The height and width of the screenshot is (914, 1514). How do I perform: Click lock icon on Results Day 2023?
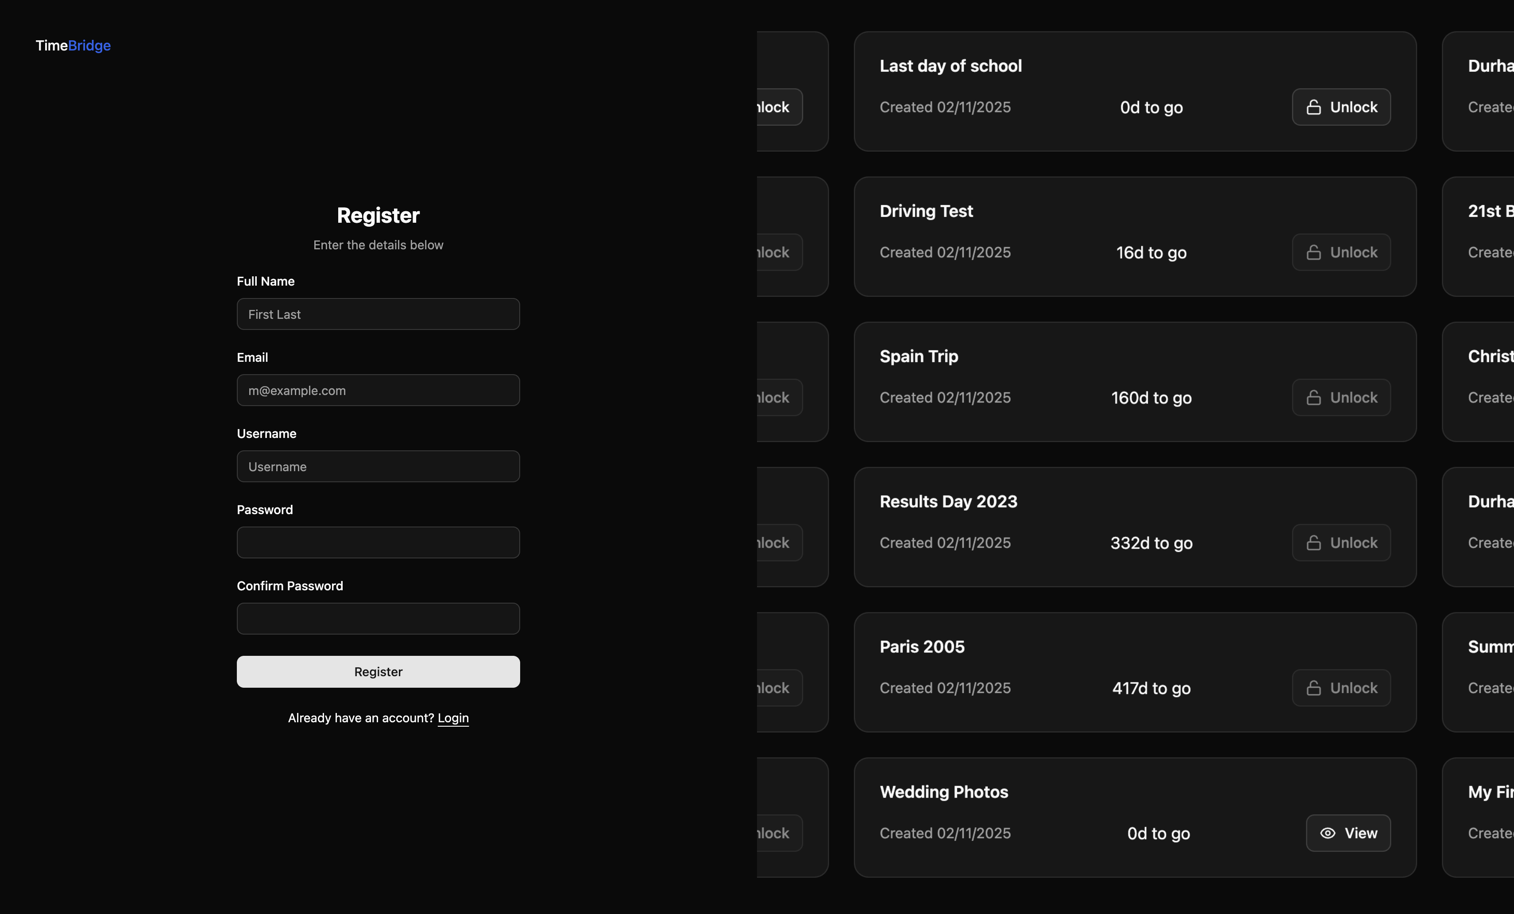click(1314, 543)
